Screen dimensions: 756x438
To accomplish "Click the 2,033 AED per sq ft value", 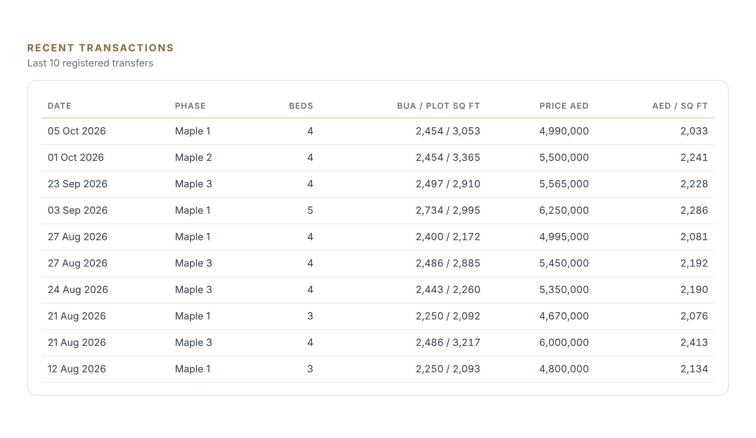I will [694, 131].
